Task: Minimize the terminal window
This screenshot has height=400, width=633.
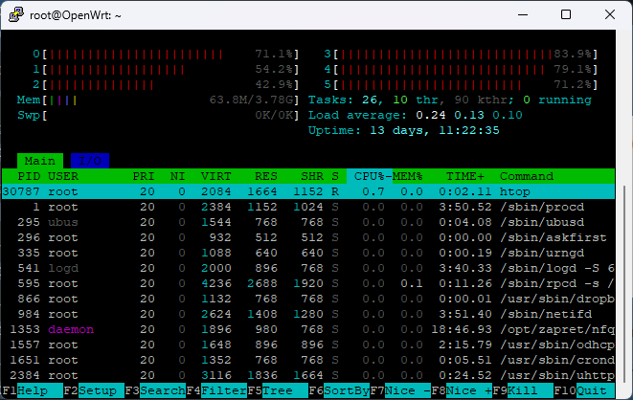Action: tap(521, 15)
